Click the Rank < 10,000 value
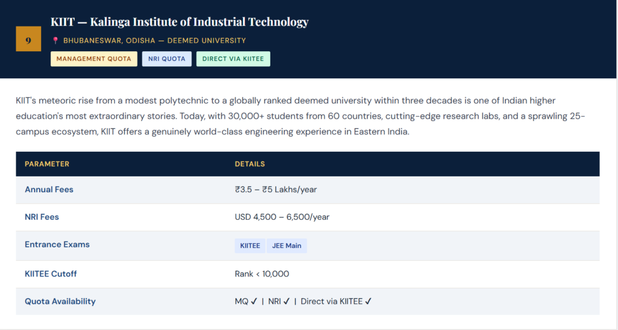Screen dimensions: 618x330 (x=262, y=274)
